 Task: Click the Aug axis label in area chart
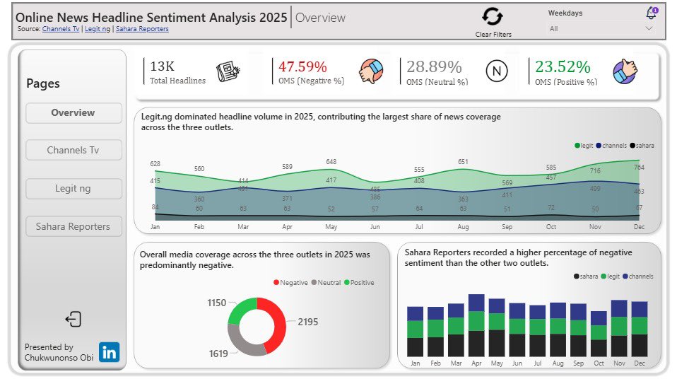(x=463, y=227)
